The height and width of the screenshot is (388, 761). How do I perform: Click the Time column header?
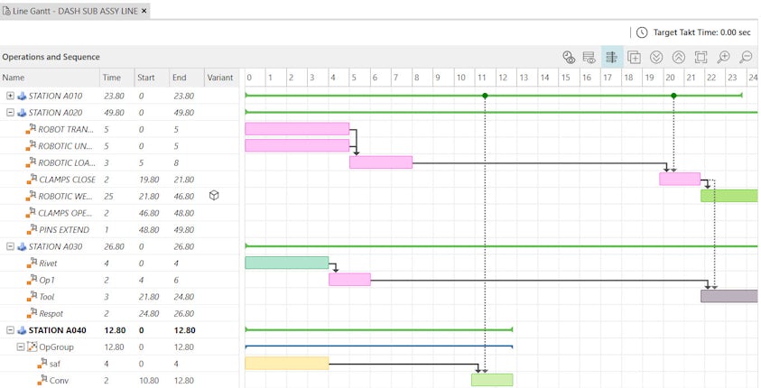click(x=117, y=78)
